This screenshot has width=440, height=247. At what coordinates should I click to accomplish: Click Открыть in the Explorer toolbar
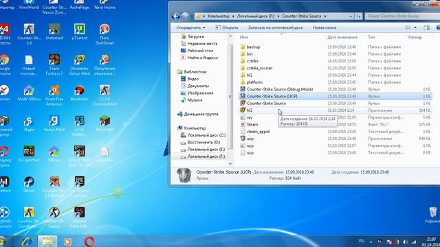click(227, 27)
